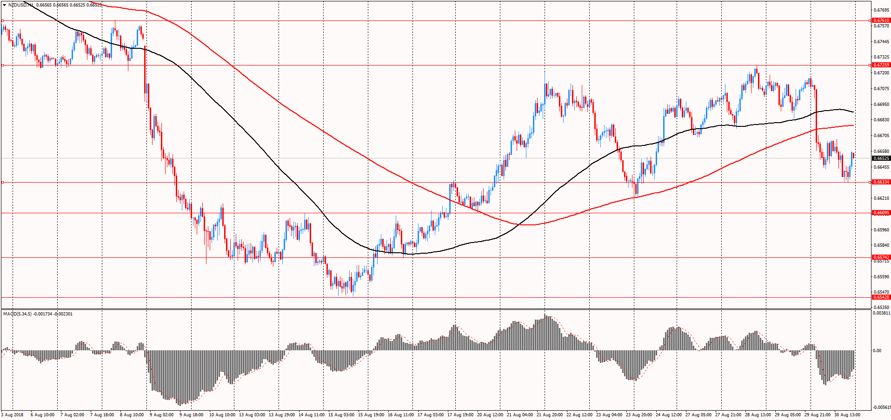
Task: Click the MACD(5,34,5) indicator label
Action: coord(18,314)
